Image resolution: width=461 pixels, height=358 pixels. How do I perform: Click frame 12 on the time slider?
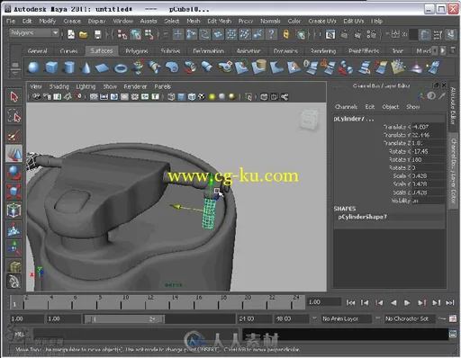coord(146,302)
